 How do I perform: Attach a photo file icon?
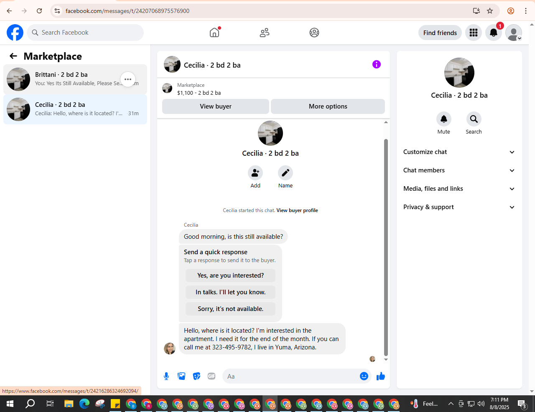(181, 376)
